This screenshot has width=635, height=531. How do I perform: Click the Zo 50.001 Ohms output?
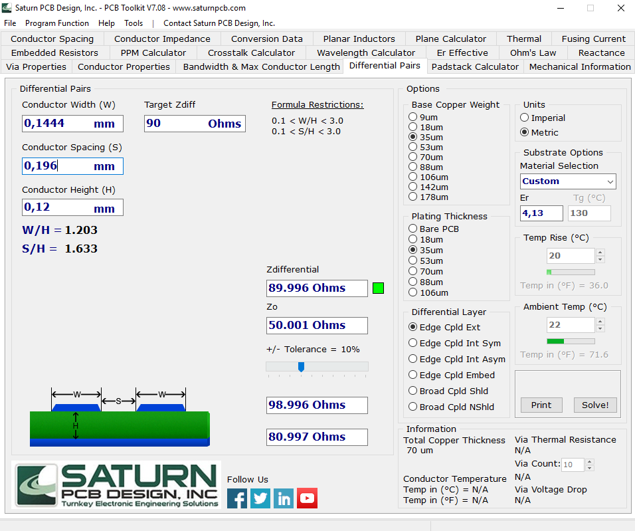317,326
